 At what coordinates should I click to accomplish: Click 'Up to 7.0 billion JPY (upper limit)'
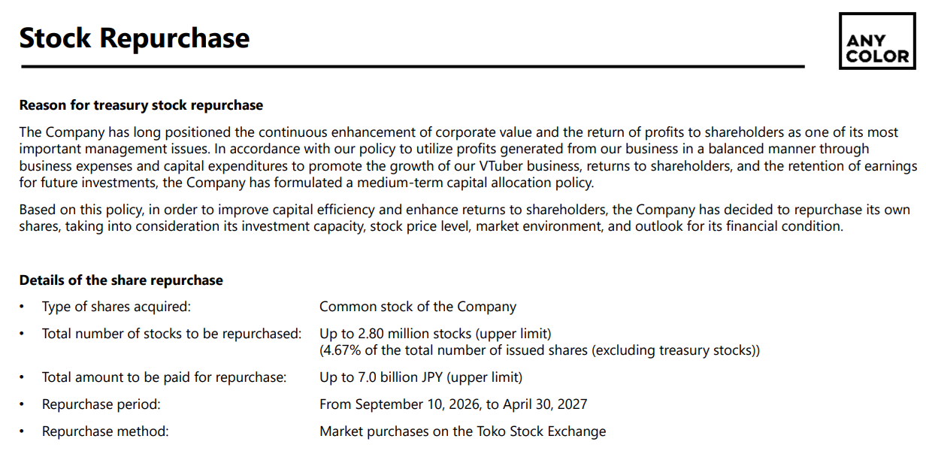click(421, 377)
